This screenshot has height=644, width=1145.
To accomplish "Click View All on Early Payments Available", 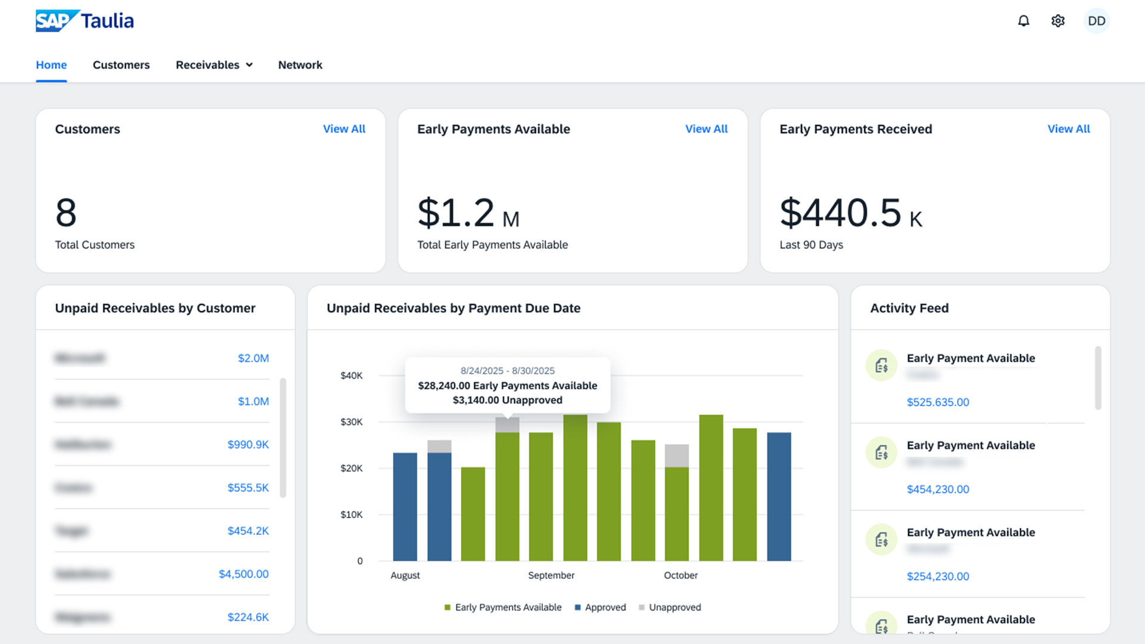I will [x=706, y=129].
